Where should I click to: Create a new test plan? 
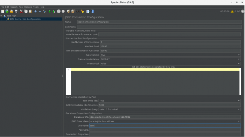click(x=3, y=12)
